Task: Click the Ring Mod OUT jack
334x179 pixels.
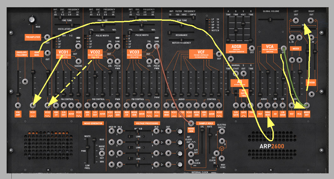Action: [48, 53]
